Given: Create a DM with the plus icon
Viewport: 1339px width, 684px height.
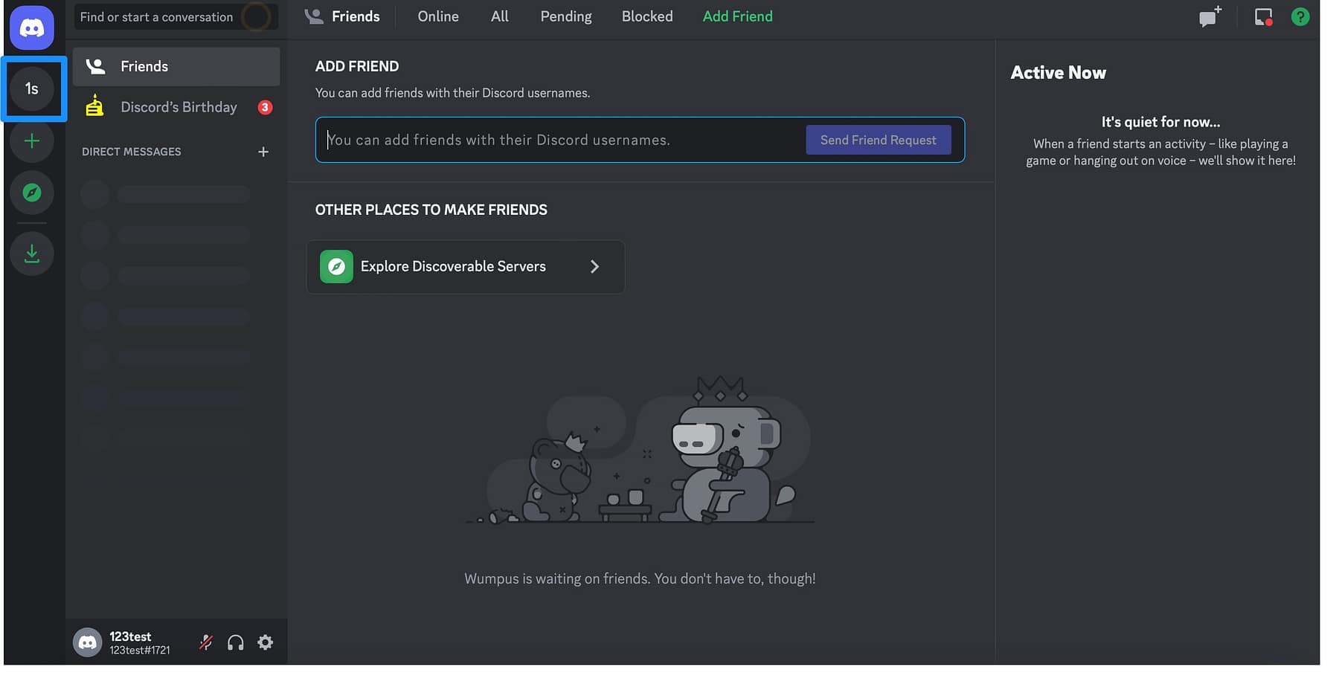Looking at the screenshot, I should (x=263, y=152).
